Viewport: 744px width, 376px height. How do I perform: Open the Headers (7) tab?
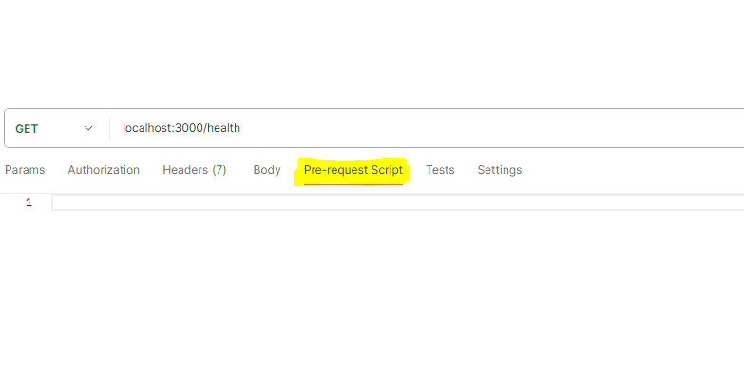[195, 170]
